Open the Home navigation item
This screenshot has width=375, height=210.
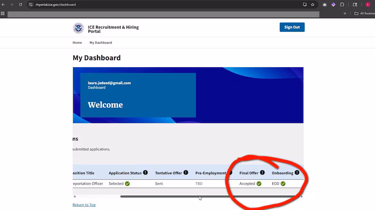[77, 42]
